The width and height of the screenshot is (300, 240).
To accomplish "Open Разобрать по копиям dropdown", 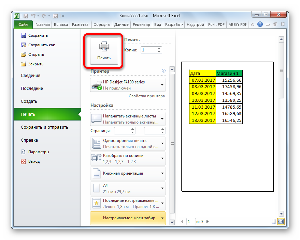I will tap(128, 158).
